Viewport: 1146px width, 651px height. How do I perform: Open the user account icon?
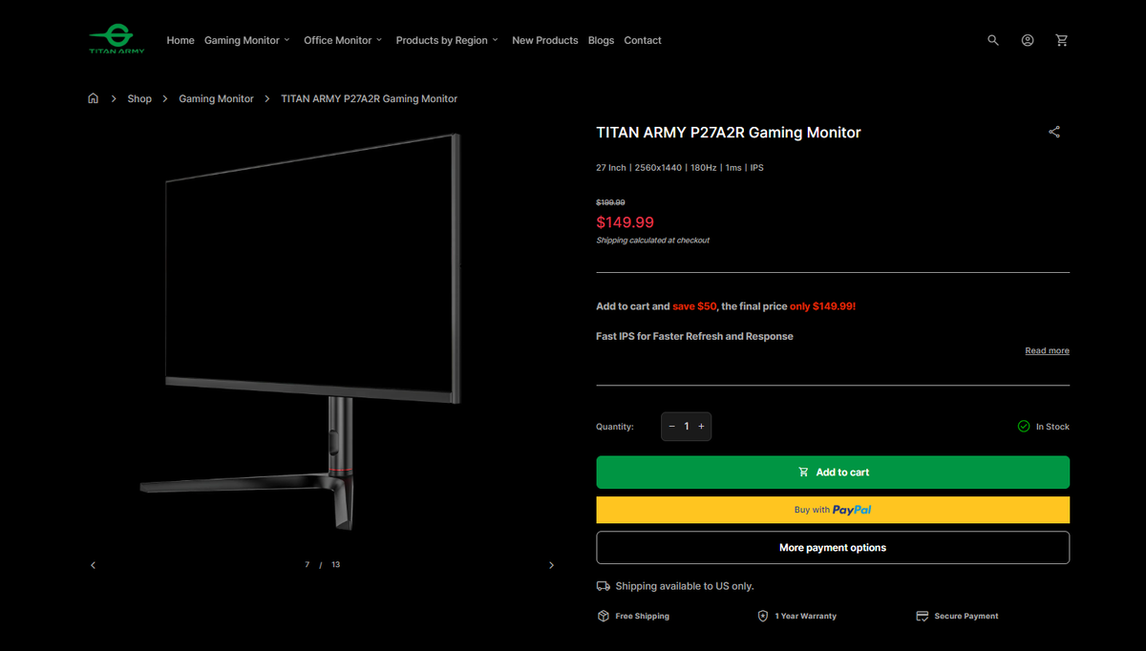click(1028, 40)
